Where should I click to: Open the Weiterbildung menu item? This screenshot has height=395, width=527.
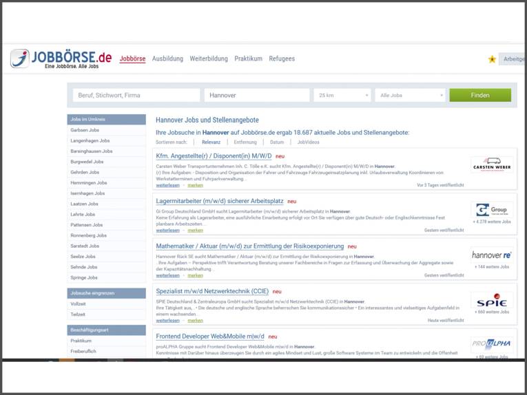(x=209, y=59)
